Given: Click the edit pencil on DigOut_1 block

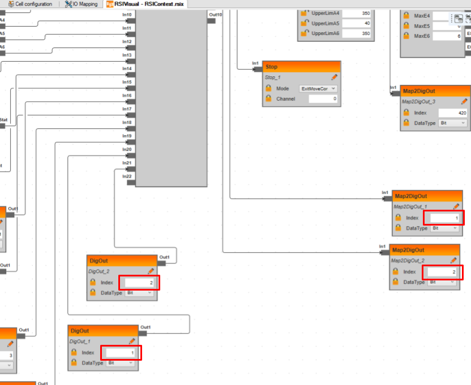Looking at the screenshot, I should click(x=134, y=341).
